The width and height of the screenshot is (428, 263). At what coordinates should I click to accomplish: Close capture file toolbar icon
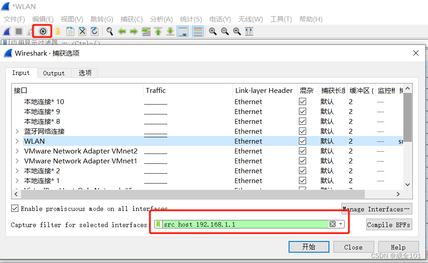point(82,31)
